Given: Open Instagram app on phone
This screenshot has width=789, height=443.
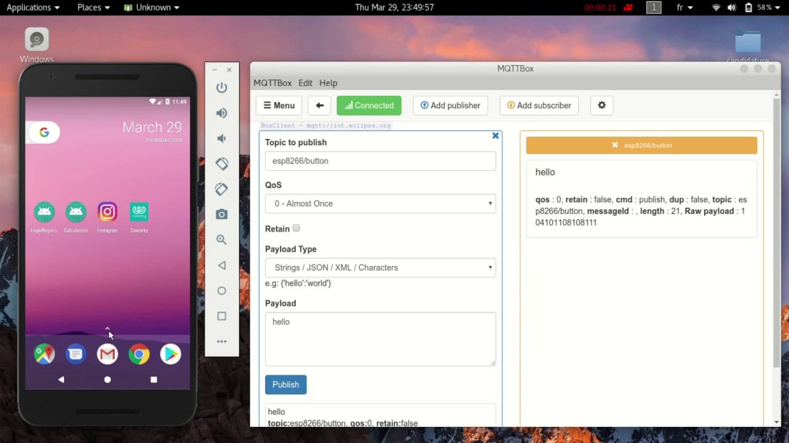Looking at the screenshot, I should coord(107,212).
